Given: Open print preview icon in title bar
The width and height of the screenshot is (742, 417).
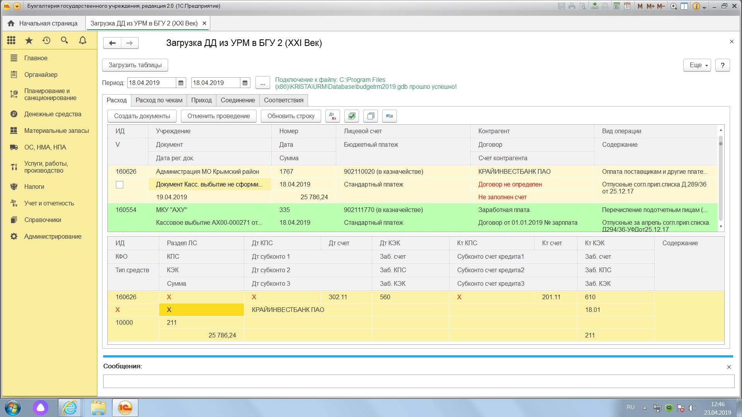Looking at the screenshot, I should pyautogui.click(x=583, y=6).
